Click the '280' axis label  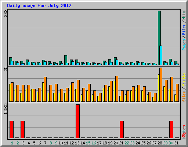pos(6,13)
